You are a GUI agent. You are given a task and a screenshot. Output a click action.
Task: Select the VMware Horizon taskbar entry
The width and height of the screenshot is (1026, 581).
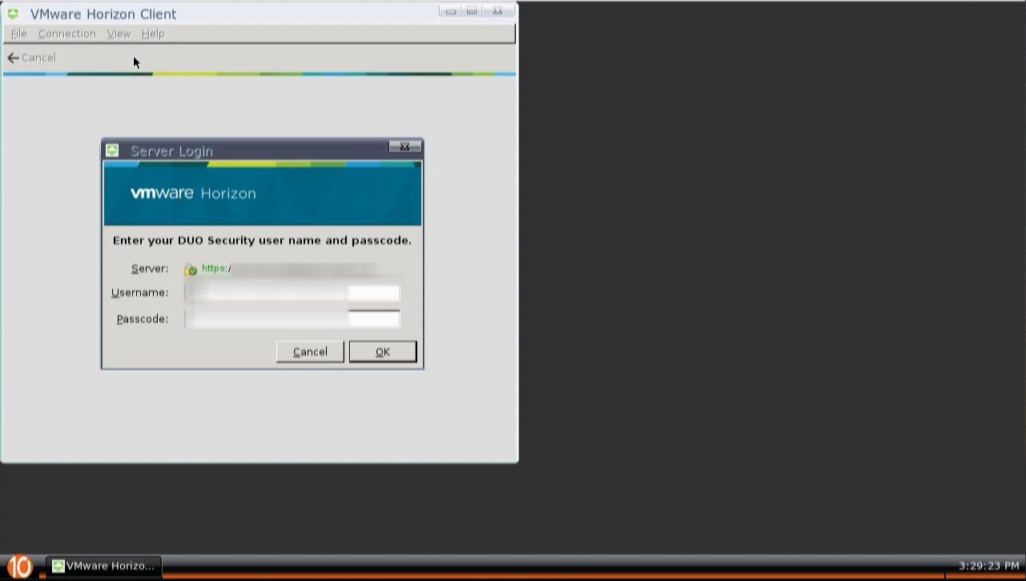click(104, 566)
